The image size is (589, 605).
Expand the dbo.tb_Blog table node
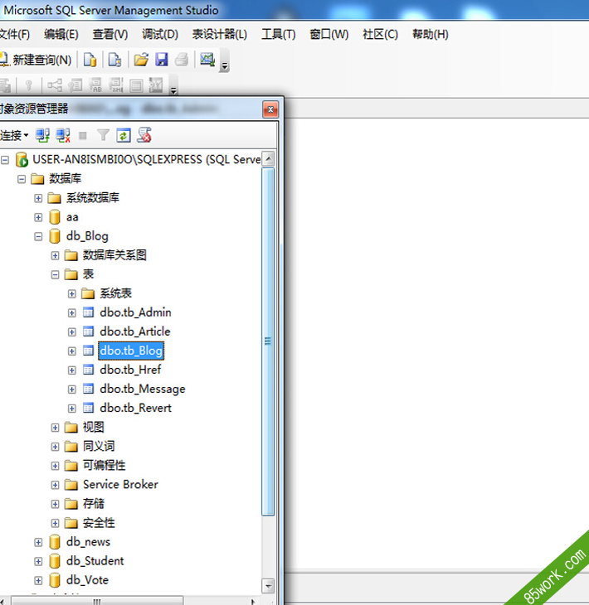click(x=72, y=351)
